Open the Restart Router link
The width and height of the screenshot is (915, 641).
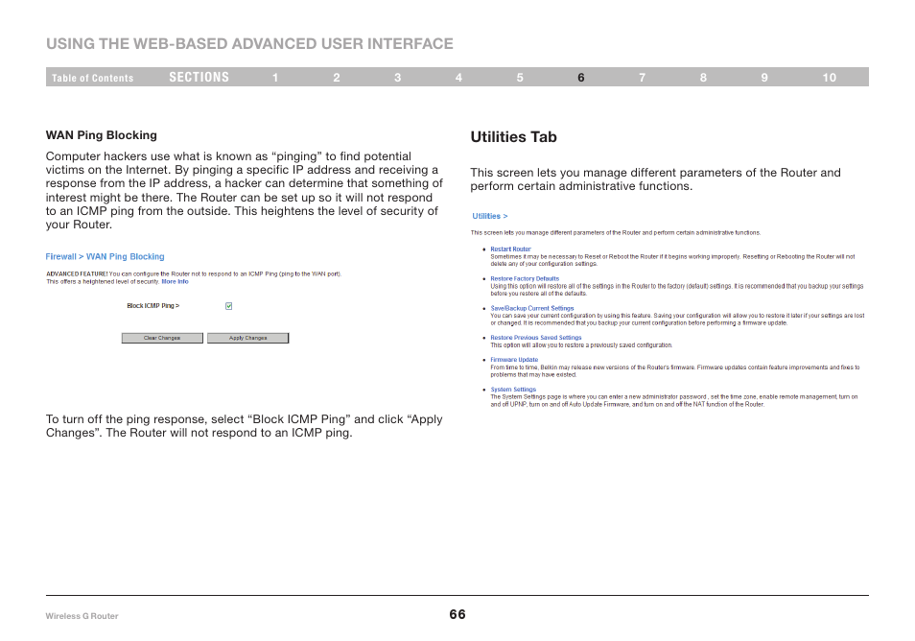tap(510, 249)
